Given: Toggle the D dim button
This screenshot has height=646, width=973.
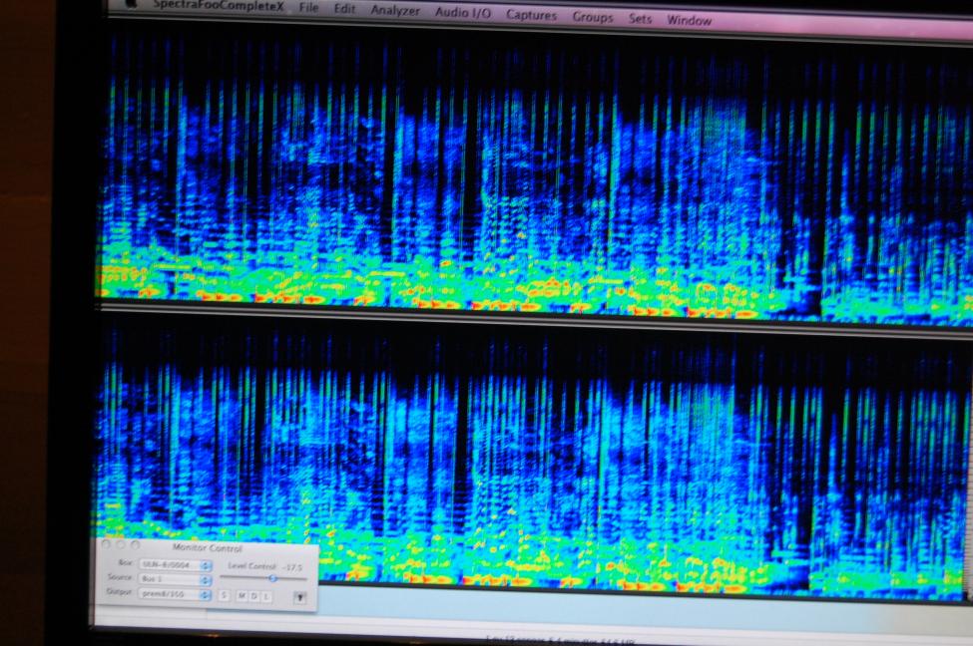Looking at the screenshot, I should tap(253, 595).
